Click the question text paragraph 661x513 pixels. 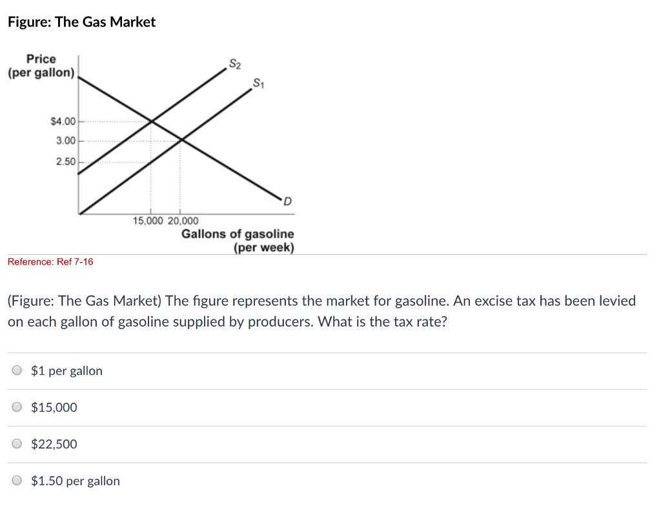pos(321,311)
